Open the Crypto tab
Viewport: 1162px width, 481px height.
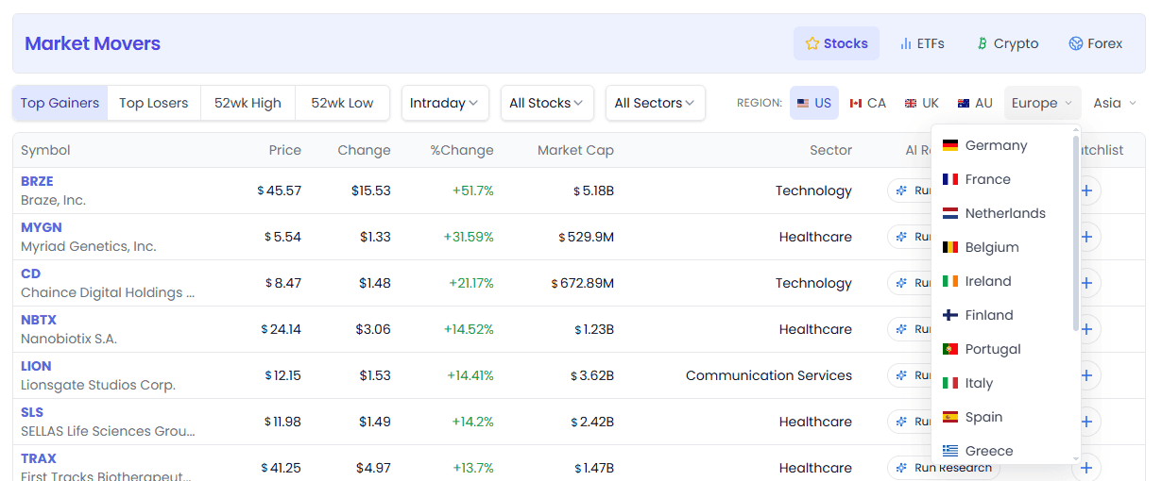coord(1007,43)
